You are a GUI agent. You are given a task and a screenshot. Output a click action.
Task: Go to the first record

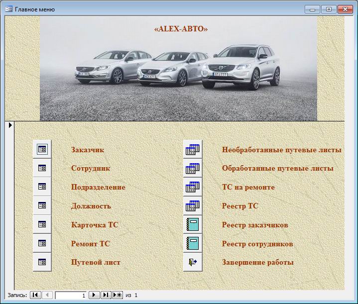[35, 295]
